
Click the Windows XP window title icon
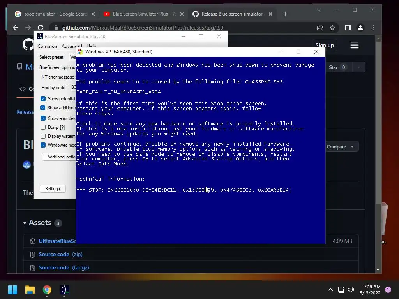[x=80, y=52]
